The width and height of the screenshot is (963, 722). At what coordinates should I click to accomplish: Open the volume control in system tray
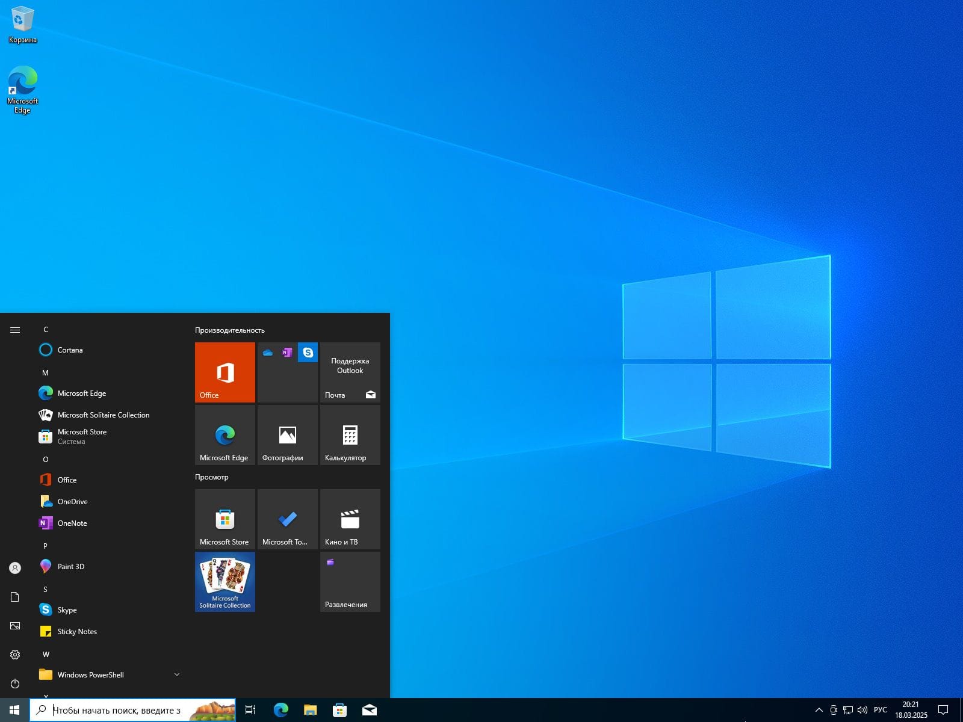[862, 710]
